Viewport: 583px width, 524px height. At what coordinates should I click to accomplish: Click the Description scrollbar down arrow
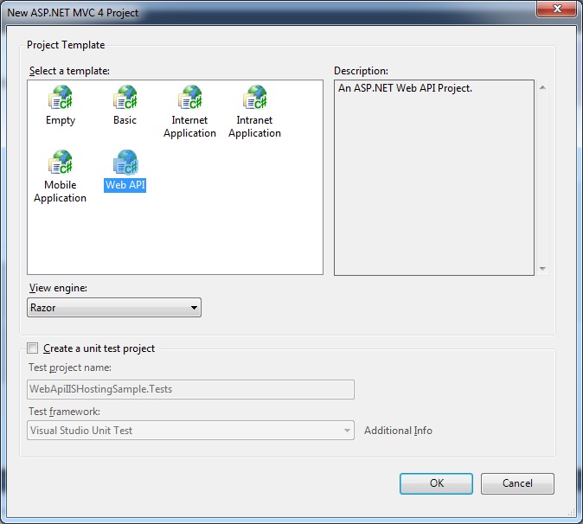point(542,268)
